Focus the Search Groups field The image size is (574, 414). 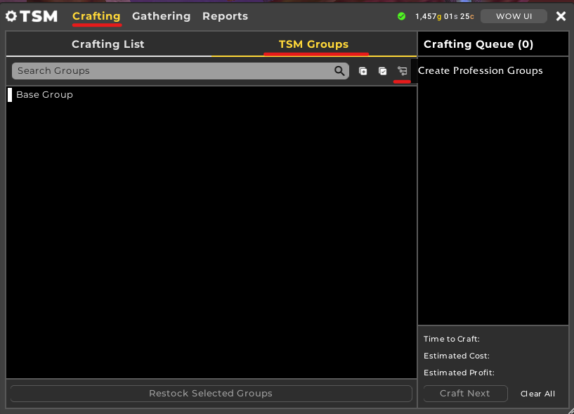pyautogui.click(x=180, y=71)
